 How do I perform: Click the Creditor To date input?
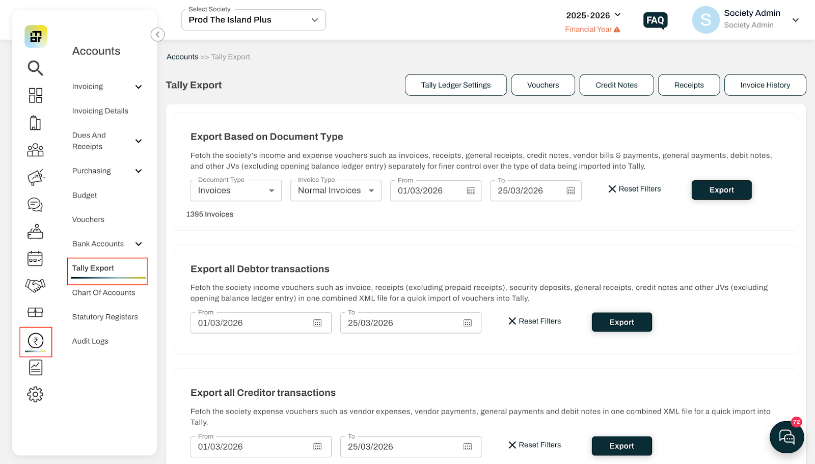pyautogui.click(x=411, y=447)
